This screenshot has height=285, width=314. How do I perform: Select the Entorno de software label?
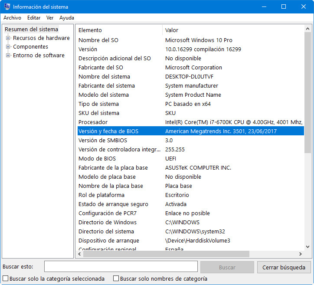point(39,55)
